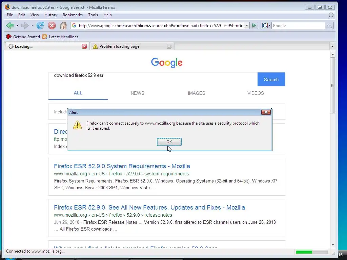
Task: Open the Latest Headlines feed bookmark
Action: [x=60, y=37]
